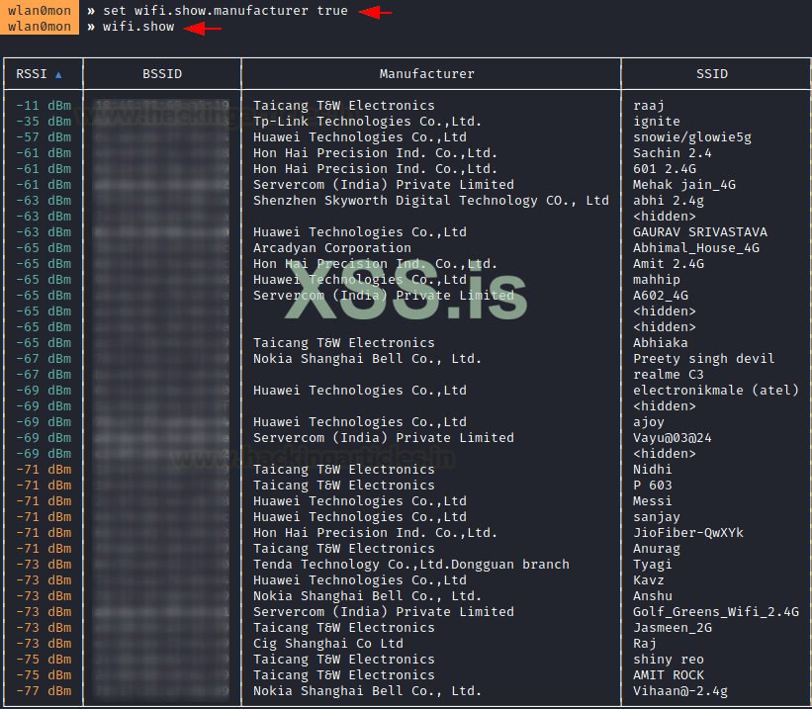Select the -77 dBm RSSI value

(44, 691)
